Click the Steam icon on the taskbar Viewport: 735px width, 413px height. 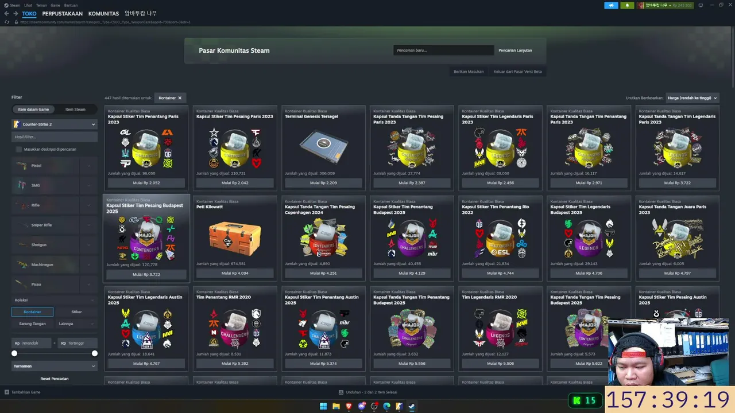click(412, 407)
